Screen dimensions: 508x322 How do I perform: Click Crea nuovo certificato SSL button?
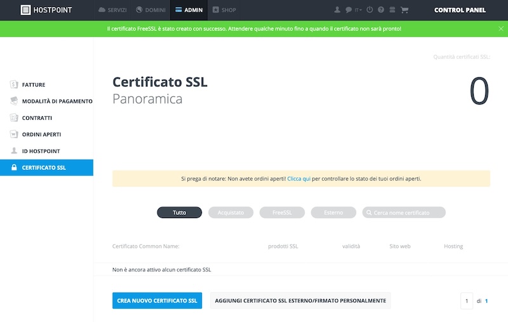[x=157, y=300]
